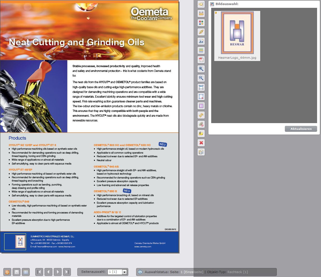Click the refresh arrows icon in toolbar
The height and width of the screenshot is (277, 321).
pyautogui.click(x=201, y=115)
